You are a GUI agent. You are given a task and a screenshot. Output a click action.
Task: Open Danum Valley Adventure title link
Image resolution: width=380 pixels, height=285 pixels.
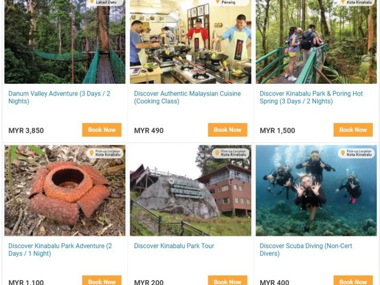point(59,97)
